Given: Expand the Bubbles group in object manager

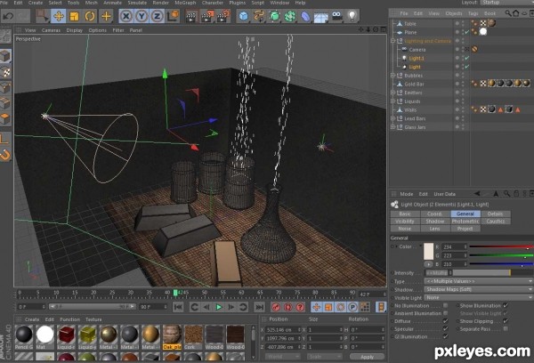Looking at the screenshot, I should 392,76.
